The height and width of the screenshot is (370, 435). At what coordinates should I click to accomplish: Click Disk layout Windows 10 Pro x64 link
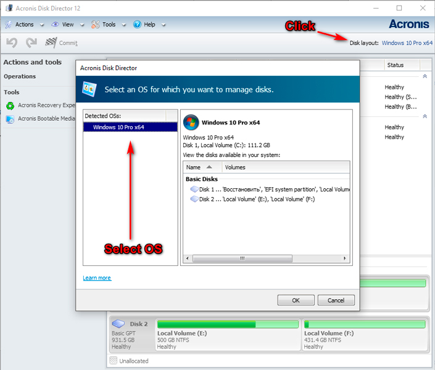pos(407,43)
